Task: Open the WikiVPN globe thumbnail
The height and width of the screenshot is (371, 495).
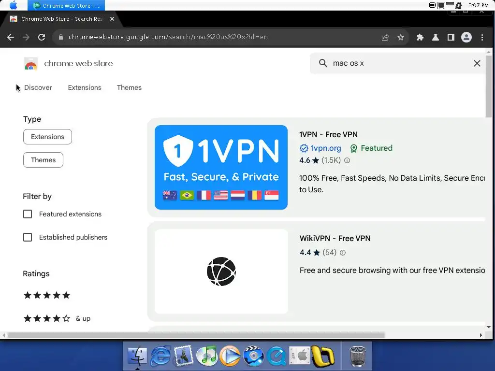Action: 221,271
